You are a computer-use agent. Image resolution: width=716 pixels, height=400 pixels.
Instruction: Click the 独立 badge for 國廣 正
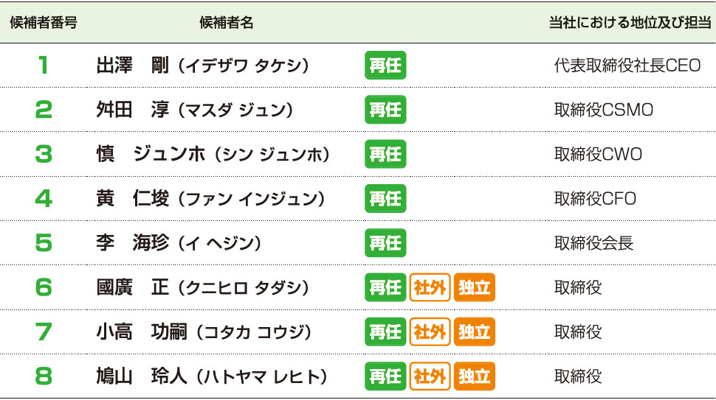pyautogui.click(x=474, y=287)
